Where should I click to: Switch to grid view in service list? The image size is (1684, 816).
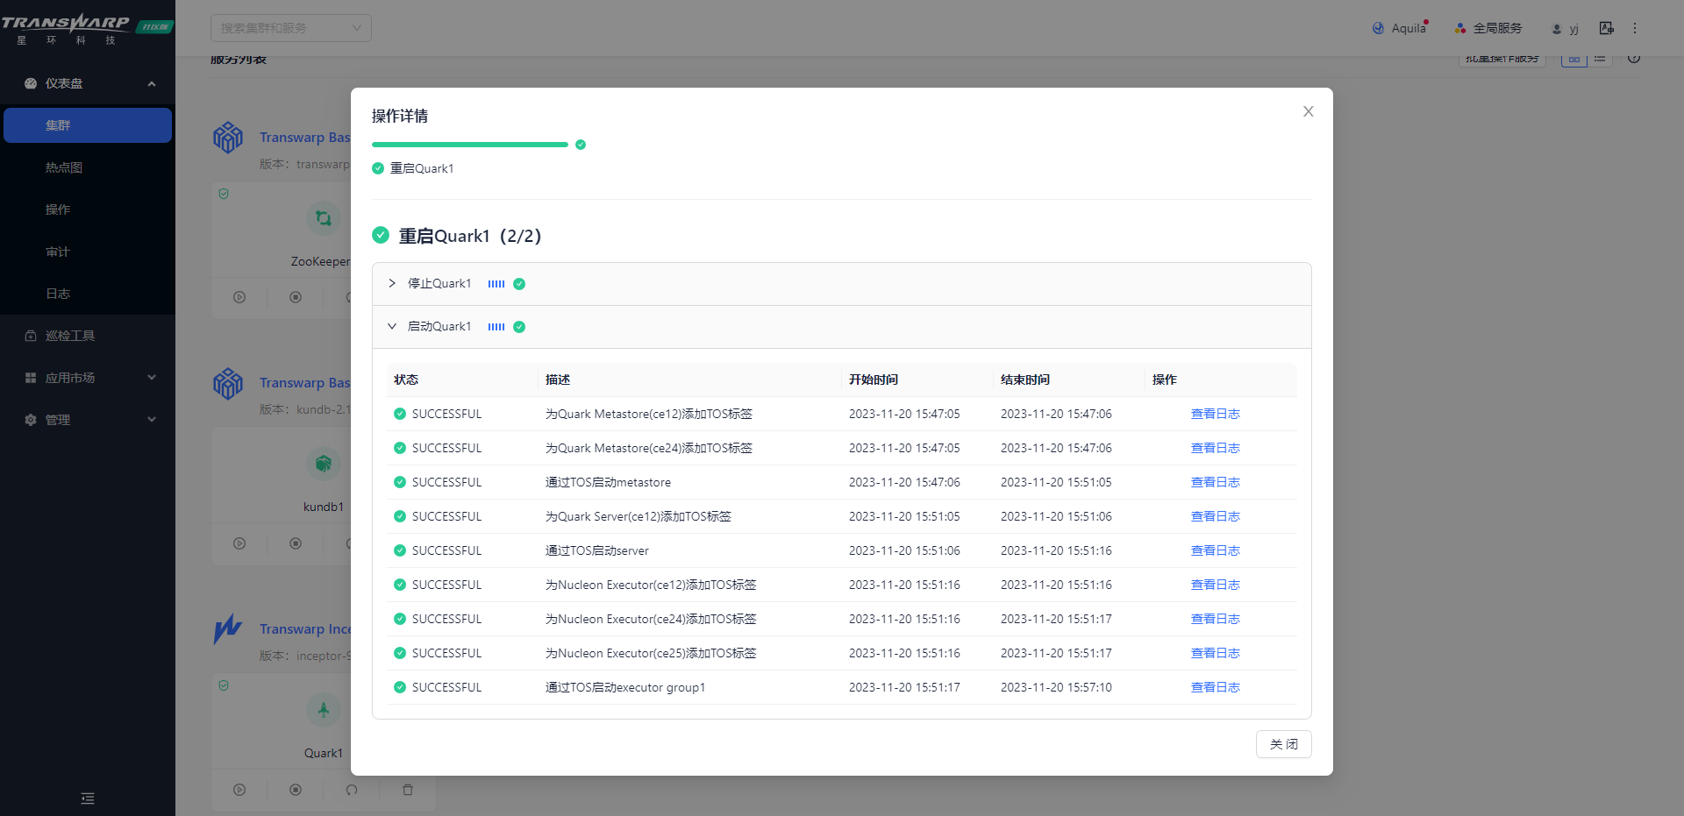1574,59
